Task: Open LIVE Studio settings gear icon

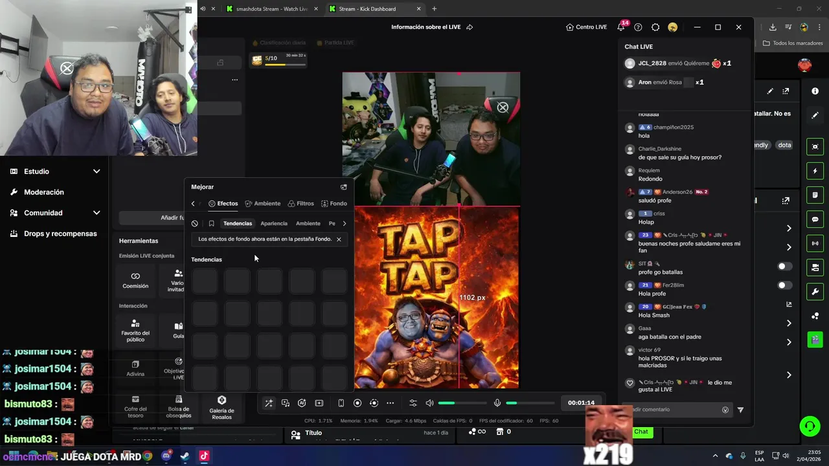Action: pyautogui.click(x=655, y=27)
